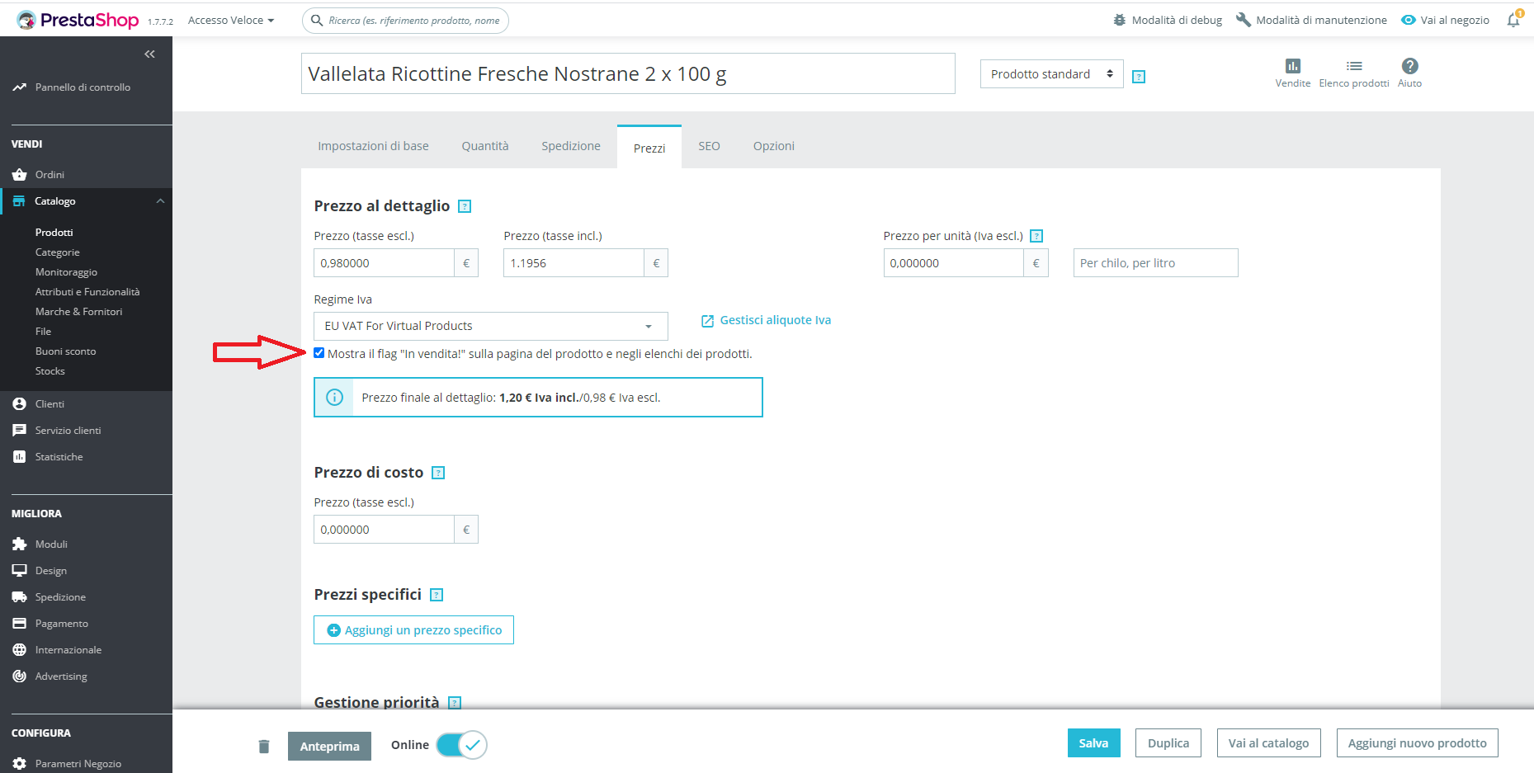The height and width of the screenshot is (773, 1534).
Task: Open Categorie in the Catalogo menu
Action: (x=58, y=252)
